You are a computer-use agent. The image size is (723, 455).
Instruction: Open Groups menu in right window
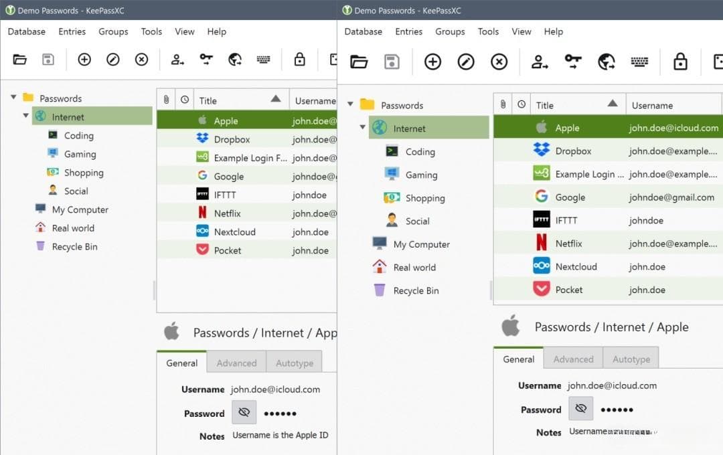tap(450, 31)
